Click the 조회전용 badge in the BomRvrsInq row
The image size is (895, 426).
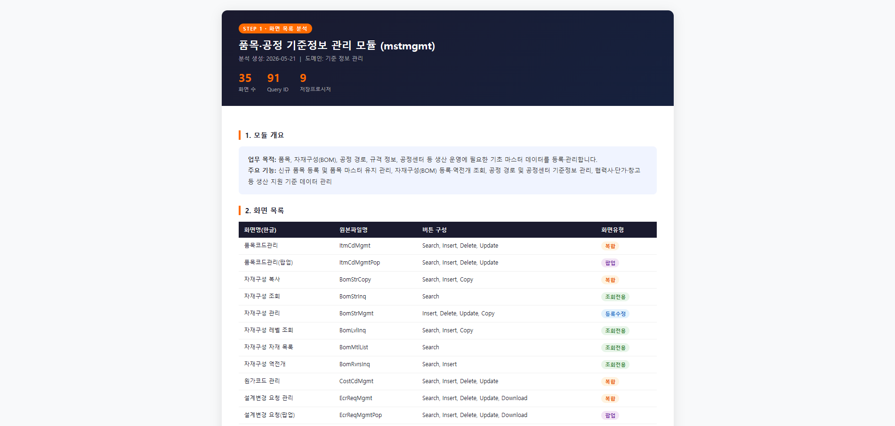615,365
